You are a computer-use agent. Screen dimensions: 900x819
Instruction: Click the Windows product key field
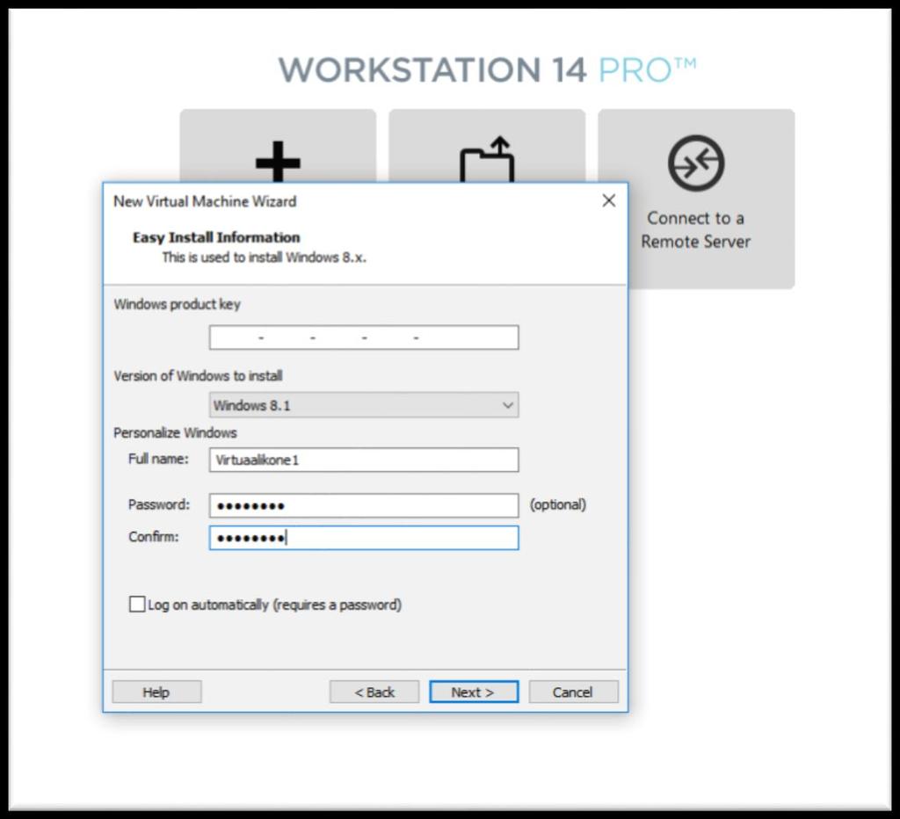pos(364,337)
